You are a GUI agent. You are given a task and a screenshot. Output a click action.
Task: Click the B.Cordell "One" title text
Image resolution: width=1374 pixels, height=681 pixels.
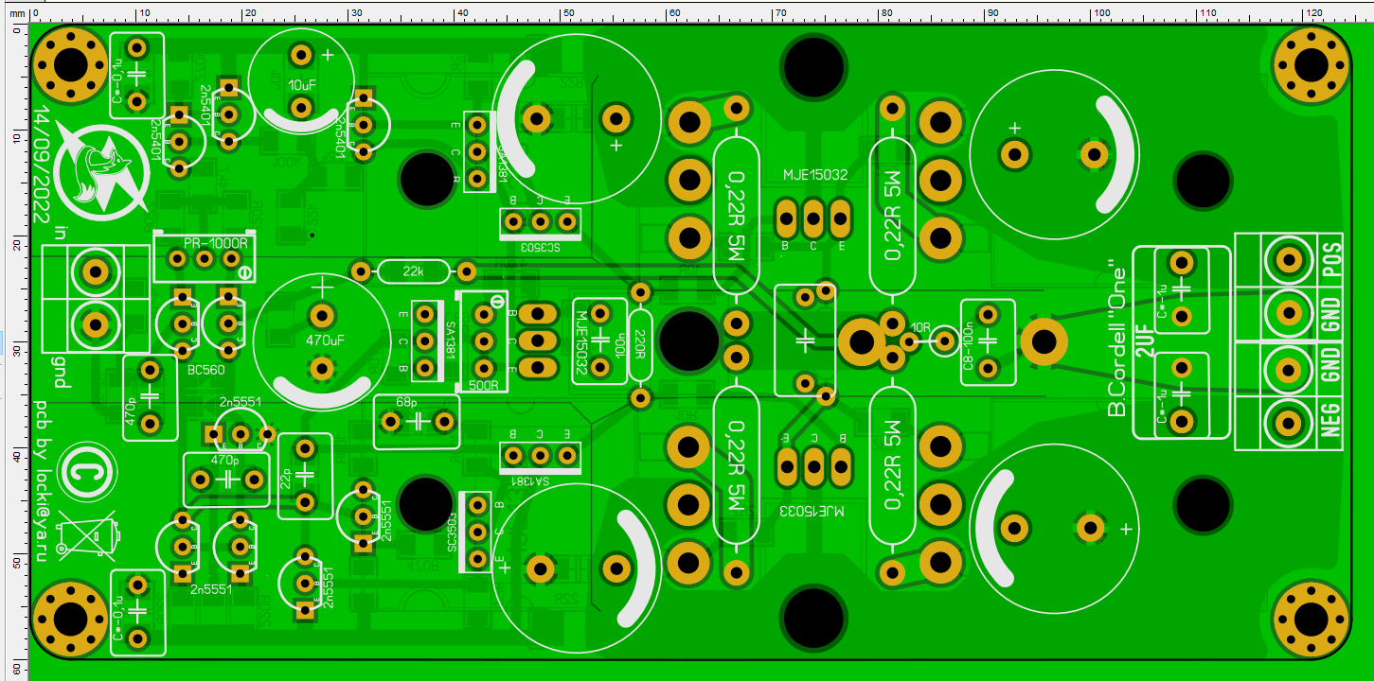1117,340
